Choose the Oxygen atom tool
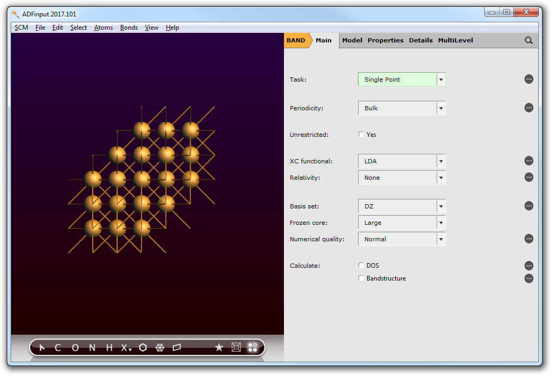The width and height of the screenshot is (552, 376). (75, 348)
